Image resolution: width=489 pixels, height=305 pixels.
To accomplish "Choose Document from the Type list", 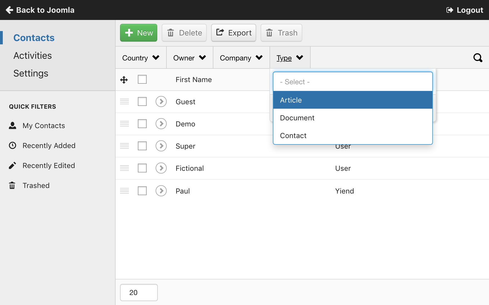I will pos(297,118).
